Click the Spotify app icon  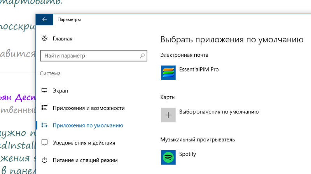click(x=168, y=157)
